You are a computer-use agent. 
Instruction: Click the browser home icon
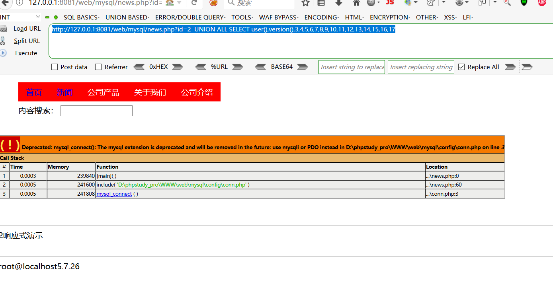click(x=357, y=3)
